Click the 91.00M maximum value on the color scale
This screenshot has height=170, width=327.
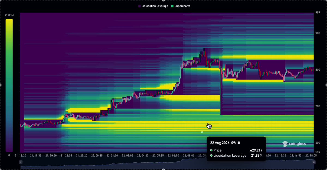[9, 15]
